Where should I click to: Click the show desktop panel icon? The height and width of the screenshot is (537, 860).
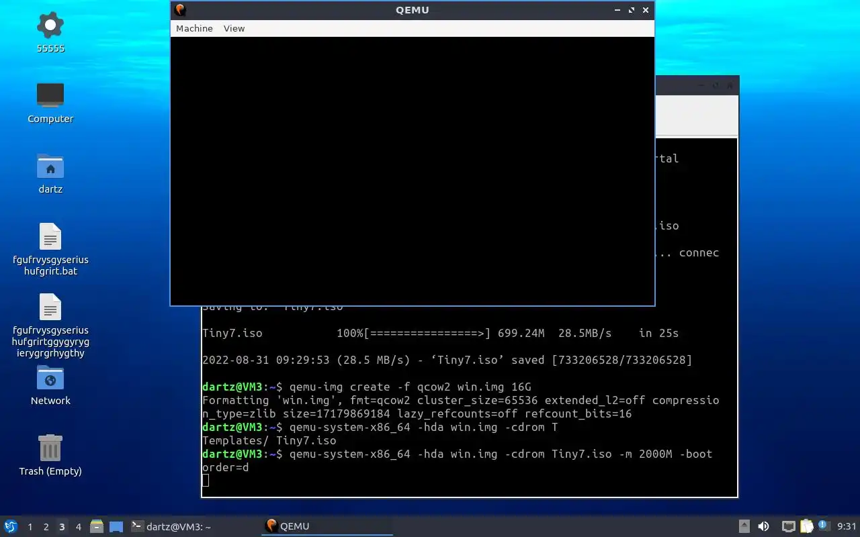coord(116,526)
